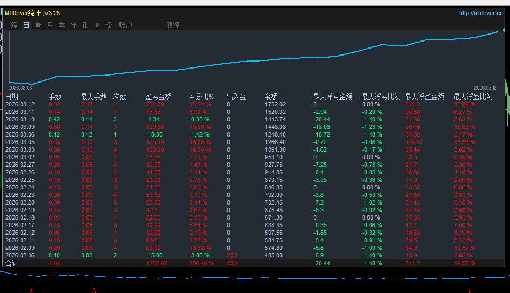Click the -4.34 loss value

[x=152, y=120]
